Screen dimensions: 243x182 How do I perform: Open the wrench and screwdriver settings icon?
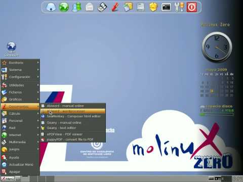click(x=179, y=7)
